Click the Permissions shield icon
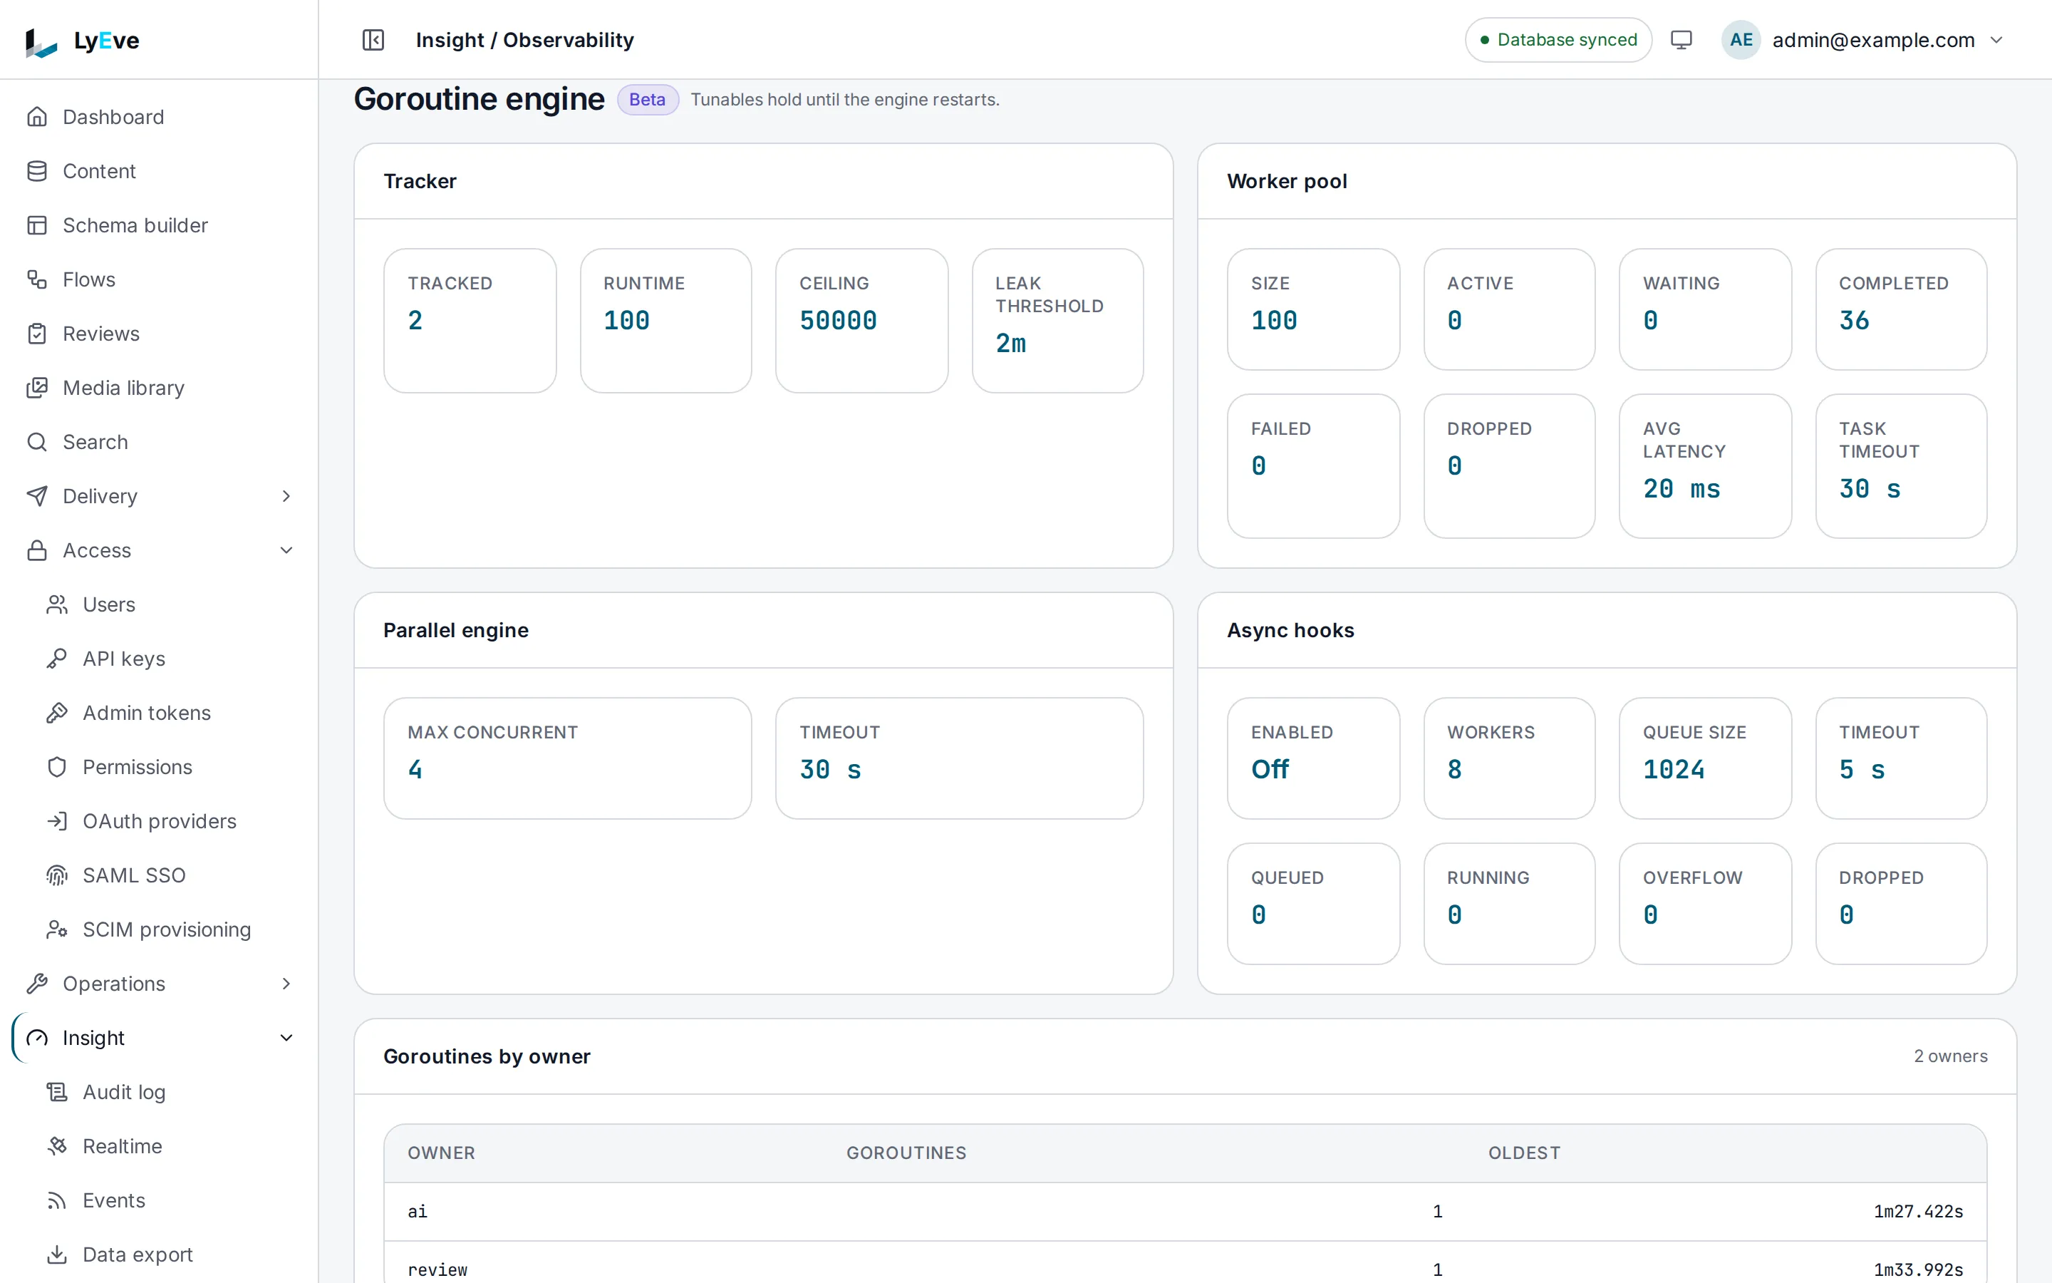 pos(57,767)
